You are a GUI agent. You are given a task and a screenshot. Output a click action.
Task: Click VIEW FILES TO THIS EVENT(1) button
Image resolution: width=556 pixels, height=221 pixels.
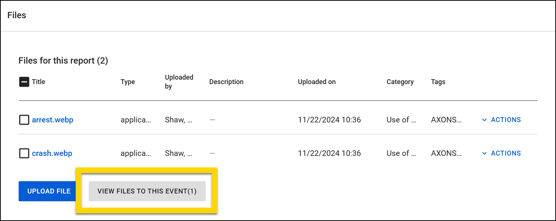pos(147,191)
